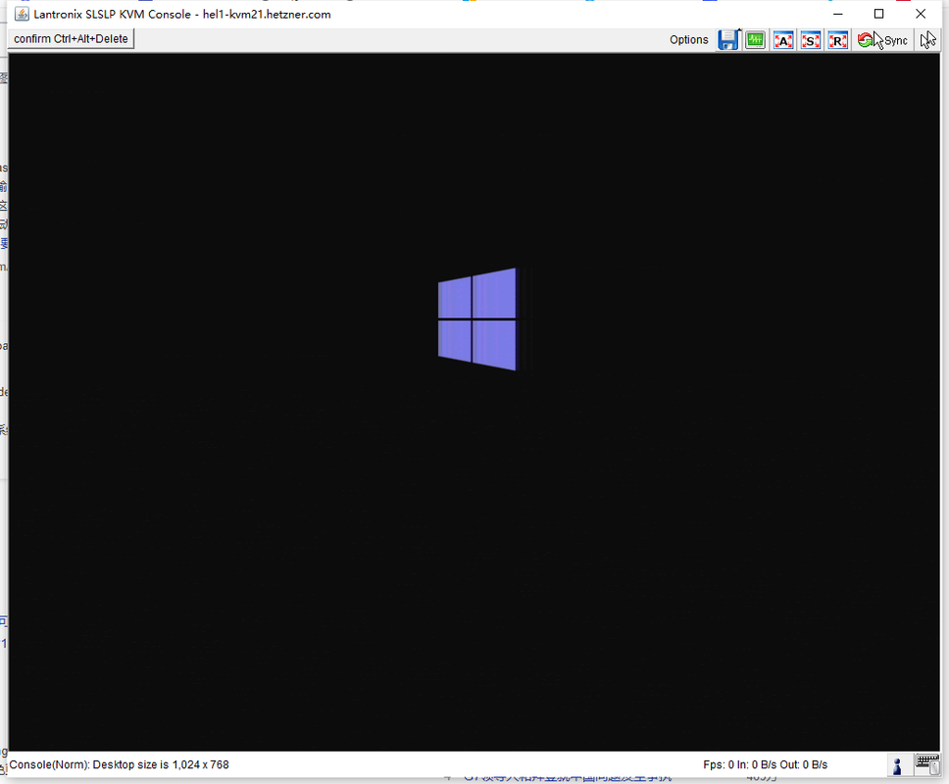Click the 'S' scaling icon

tap(811, 40)
